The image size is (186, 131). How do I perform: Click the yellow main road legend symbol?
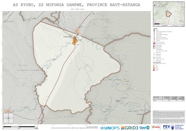154,45
